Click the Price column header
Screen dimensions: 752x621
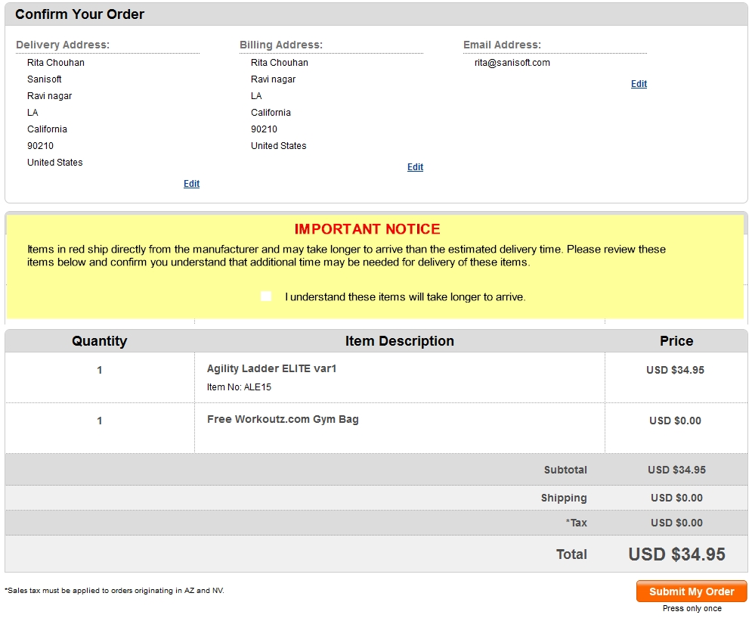676,340
